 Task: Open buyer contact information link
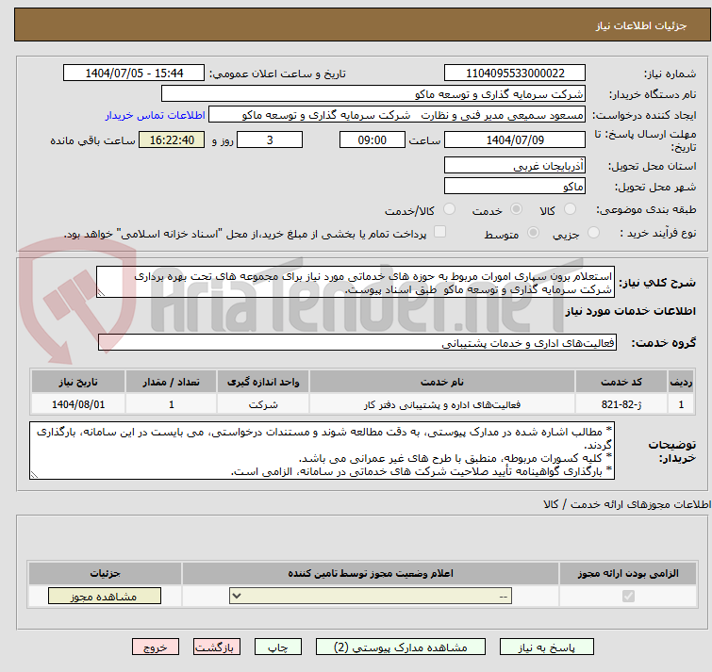(156, 115)
